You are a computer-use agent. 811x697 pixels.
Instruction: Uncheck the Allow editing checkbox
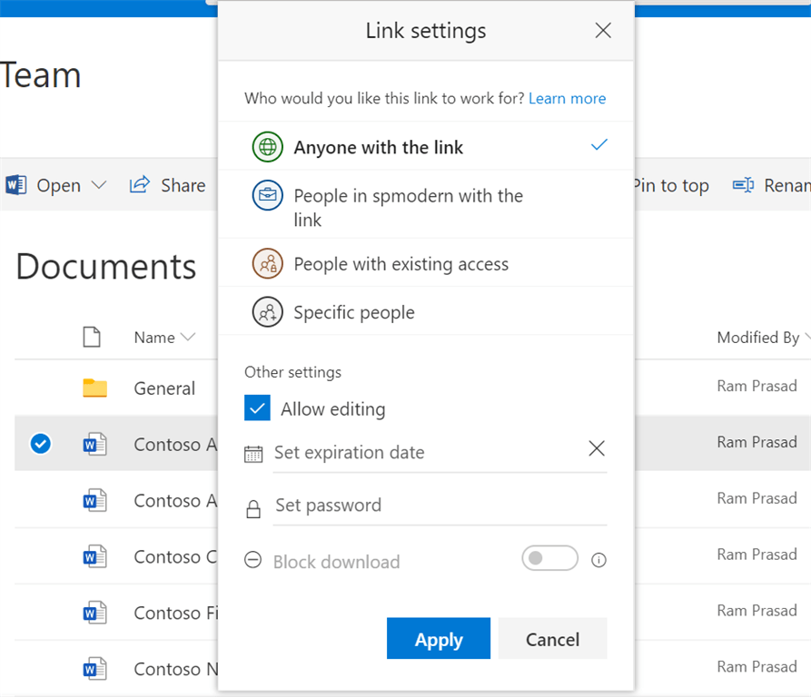point(257,408)
